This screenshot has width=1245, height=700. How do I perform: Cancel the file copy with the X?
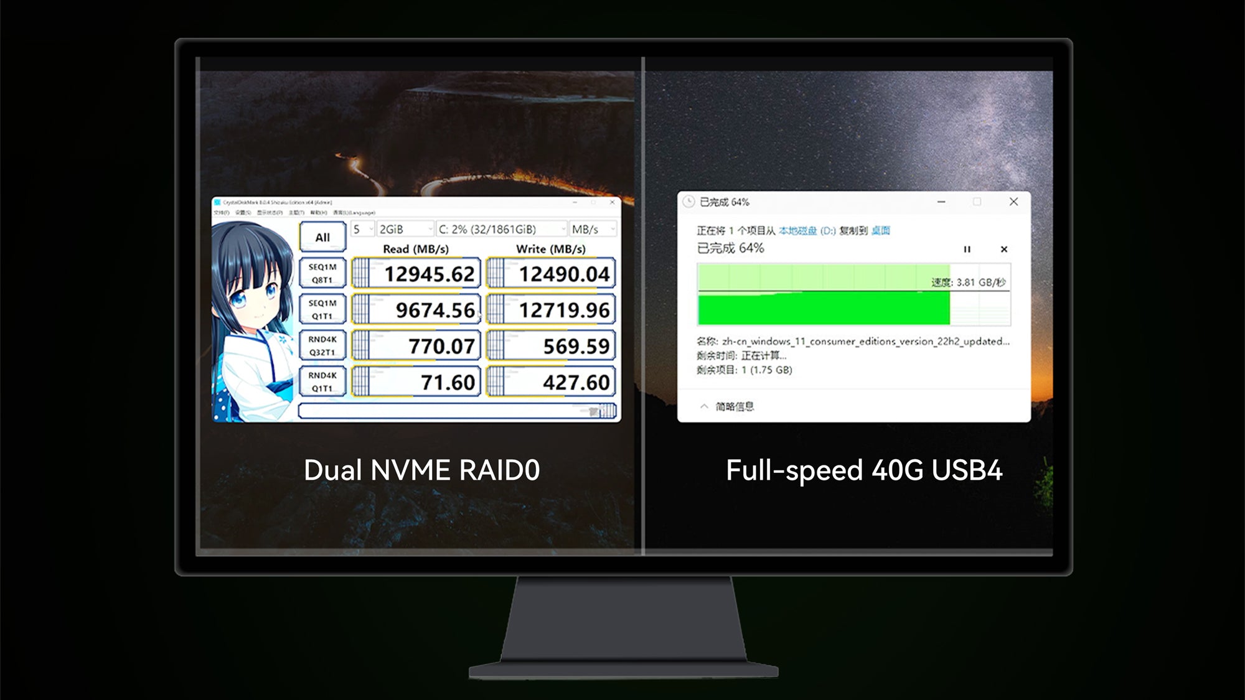point(1003,250)
